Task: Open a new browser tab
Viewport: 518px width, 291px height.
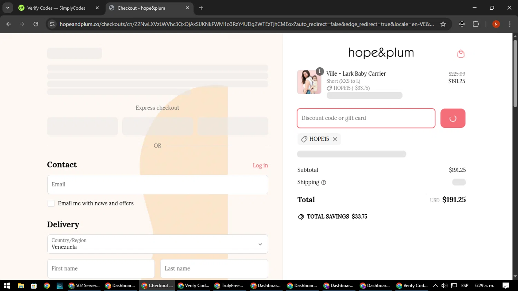Action: point(201,8)
